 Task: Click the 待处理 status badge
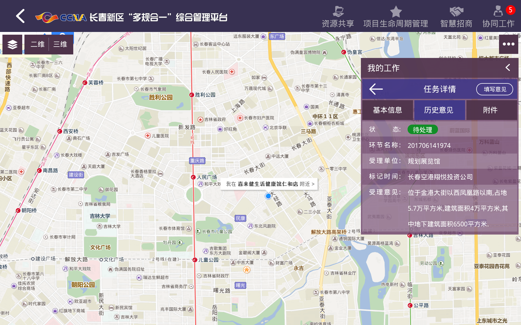pos(422,130)
